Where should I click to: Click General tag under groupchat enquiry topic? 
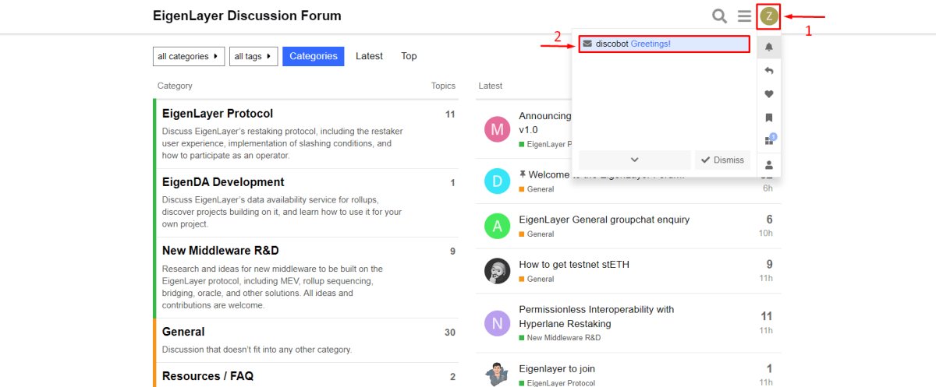(x=537, y=234)
